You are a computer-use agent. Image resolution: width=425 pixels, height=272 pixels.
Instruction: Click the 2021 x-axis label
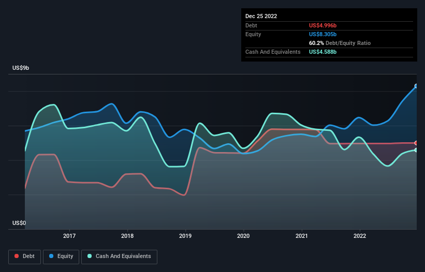pyautogui.click(x=302, y=236)
